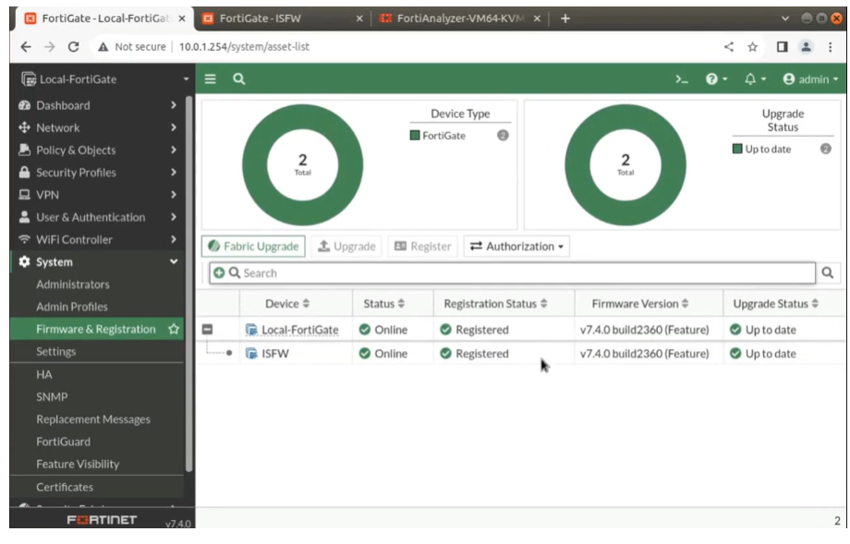Viewport: 850px width, 544px height.
Task: Reload the page with browser refresh icon
Action: tap(74, 46)
